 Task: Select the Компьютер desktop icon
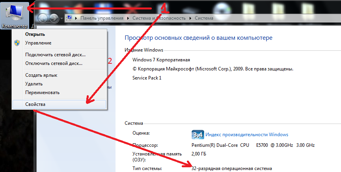15,16
